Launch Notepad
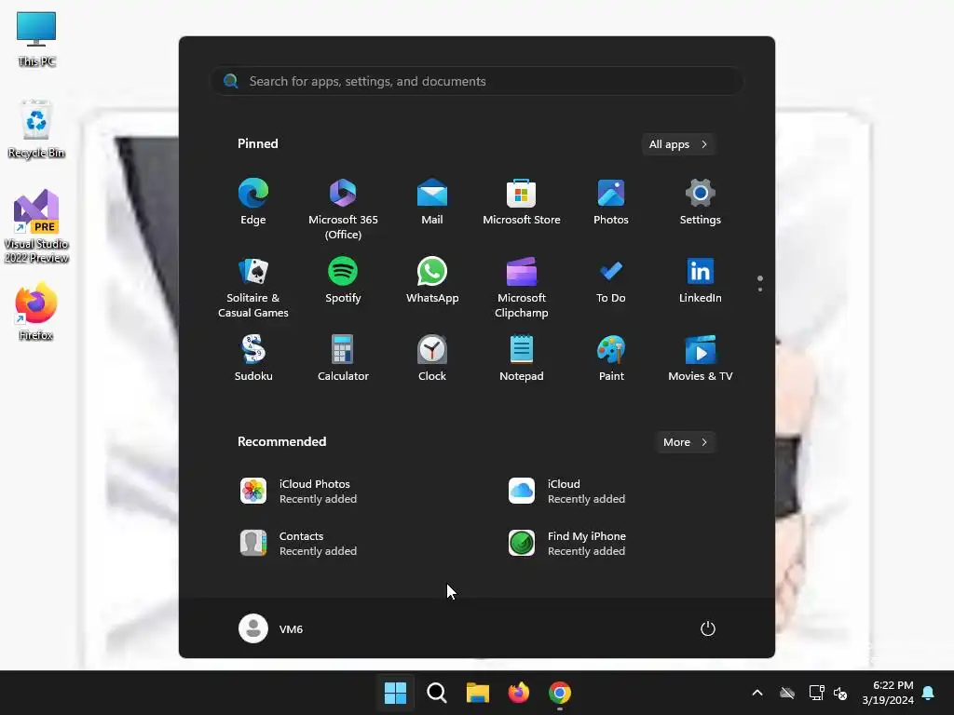954x715 pixels. pyautogui.click(x=522, y=358)
